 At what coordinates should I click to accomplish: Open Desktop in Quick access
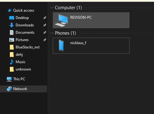tap(22, 18)
